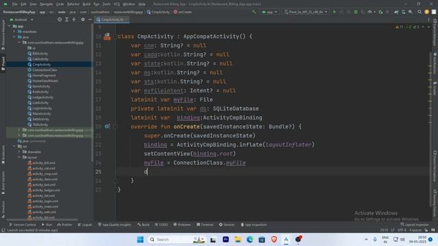This screenshot has width=438, height=246.
Task: Click Expand All in project panel
Action: 67,20
